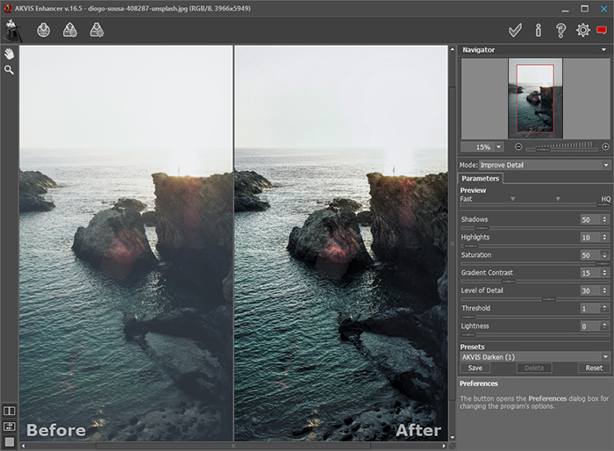Click the horizontal scrollbar left arrow
Viewport: 614px width, 451px height.
[23, 446]
